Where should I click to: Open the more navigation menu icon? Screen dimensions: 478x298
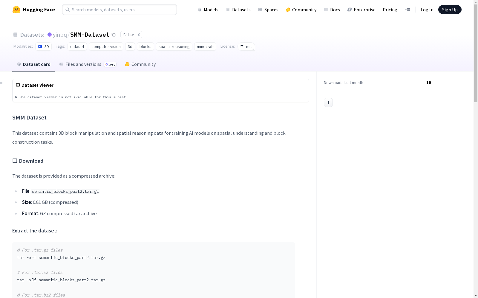click(x=407, y=10)
